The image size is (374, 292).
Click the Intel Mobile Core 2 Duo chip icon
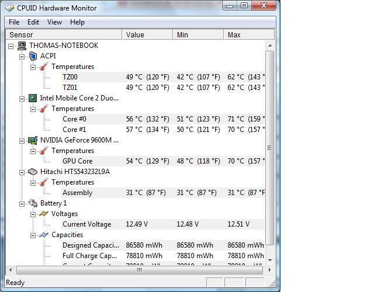pos(33,98)
